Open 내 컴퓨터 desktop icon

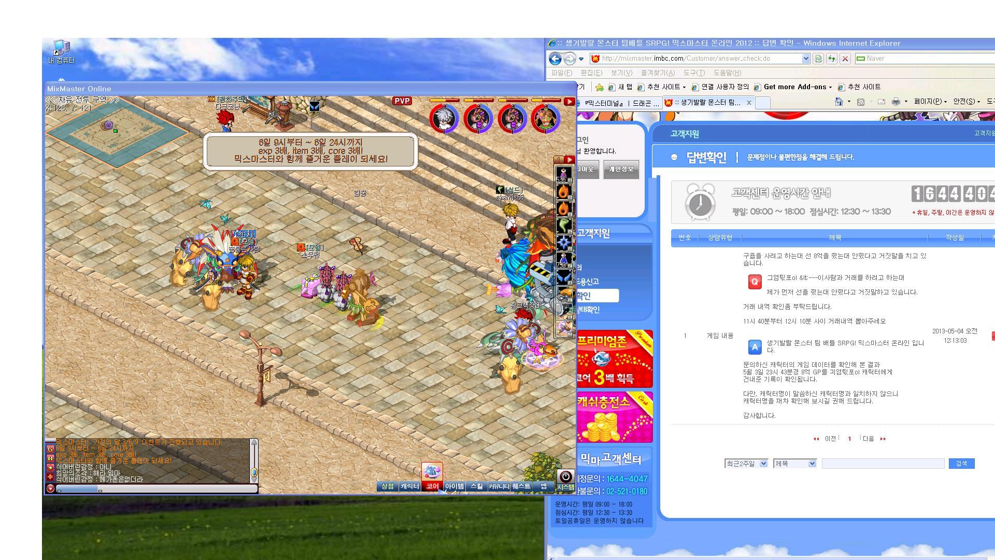[61, 52]
